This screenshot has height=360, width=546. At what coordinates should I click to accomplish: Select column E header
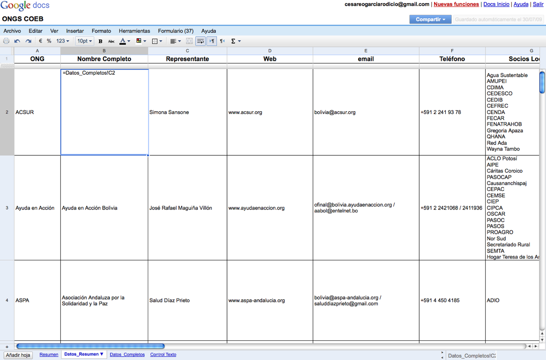pyautogui.click(x=366, y=51)
